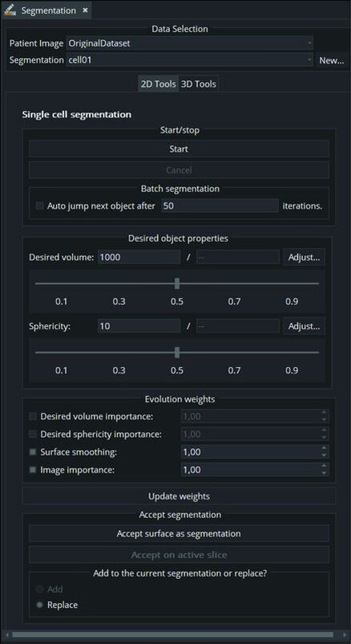Image resolution: width=351 pixels, height=644 pixels.
Task: Switch to the 3D Tools tab
Action: click(x=199, y=84)
